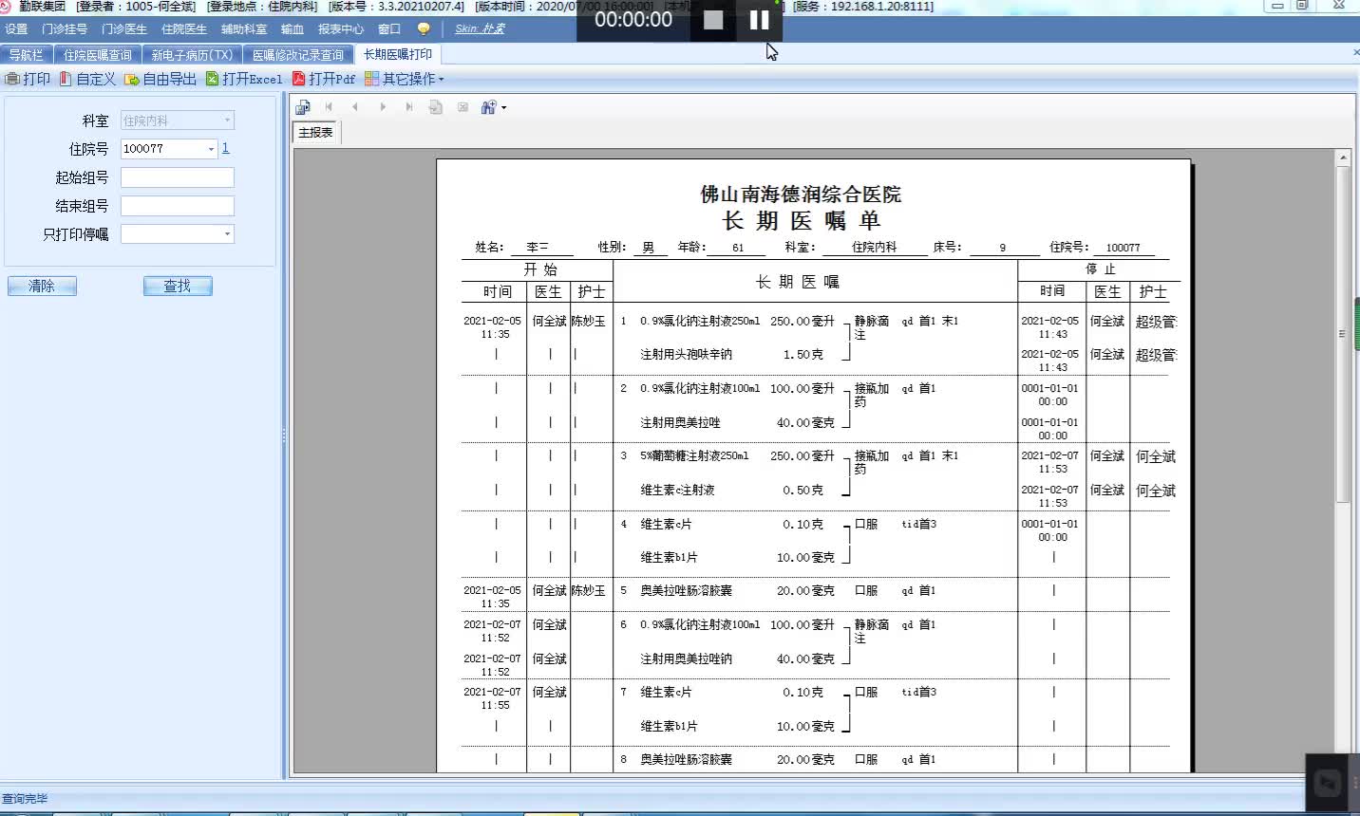Click the 起始组号 input field
This screenshot has width=1360, height=816.
(x=178, y=177)
